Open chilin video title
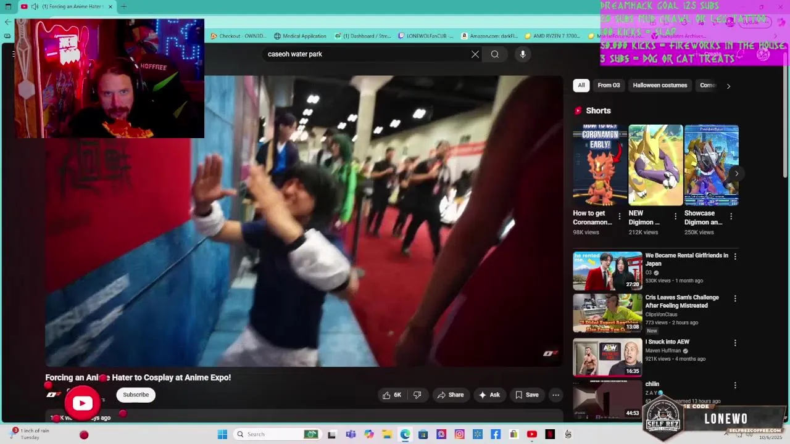 coord(652,384)
